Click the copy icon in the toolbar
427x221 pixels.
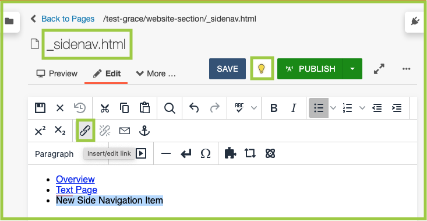tap(125, 108)
